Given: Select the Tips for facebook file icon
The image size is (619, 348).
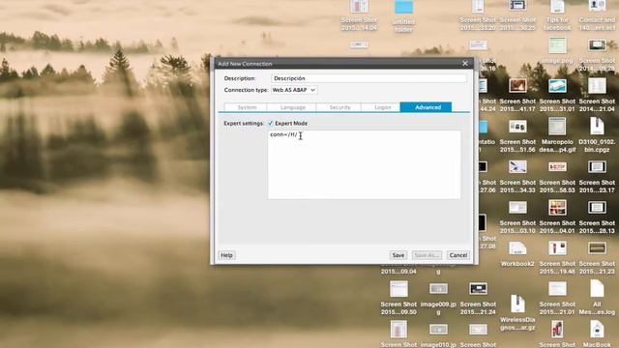Looking at the screenshot, I should [x=557, y=7].
